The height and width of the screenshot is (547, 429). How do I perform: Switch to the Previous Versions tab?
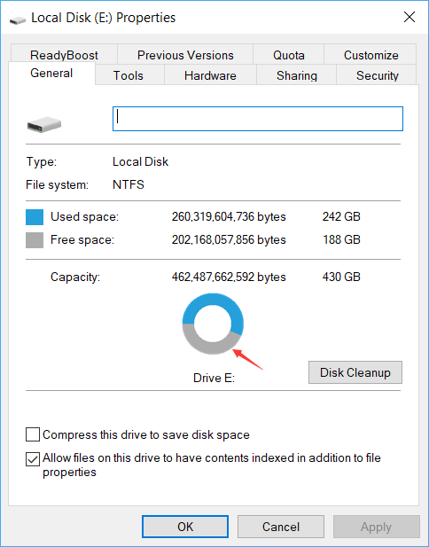point(185,55)
